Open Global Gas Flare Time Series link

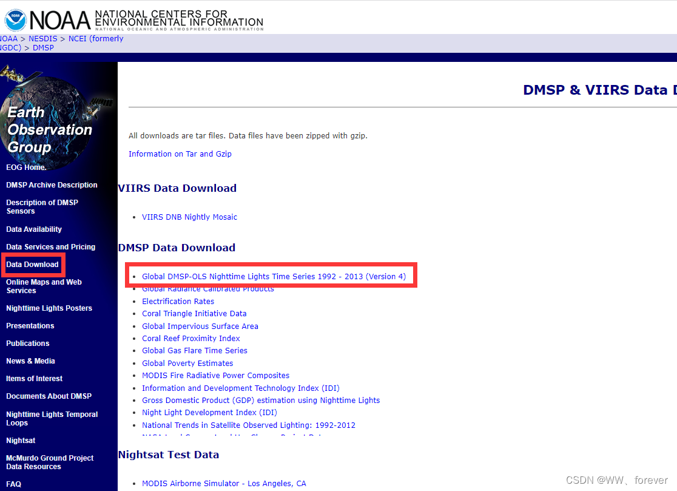tap(195, 351)
